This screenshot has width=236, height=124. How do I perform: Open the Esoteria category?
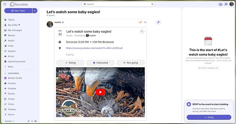pos(12,88)
